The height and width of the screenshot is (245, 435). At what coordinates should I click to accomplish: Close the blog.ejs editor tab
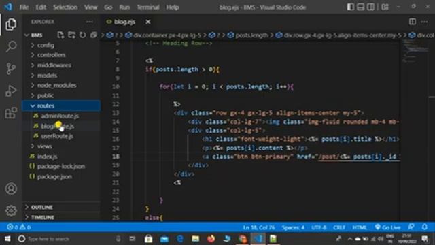[x=148, y=22]
